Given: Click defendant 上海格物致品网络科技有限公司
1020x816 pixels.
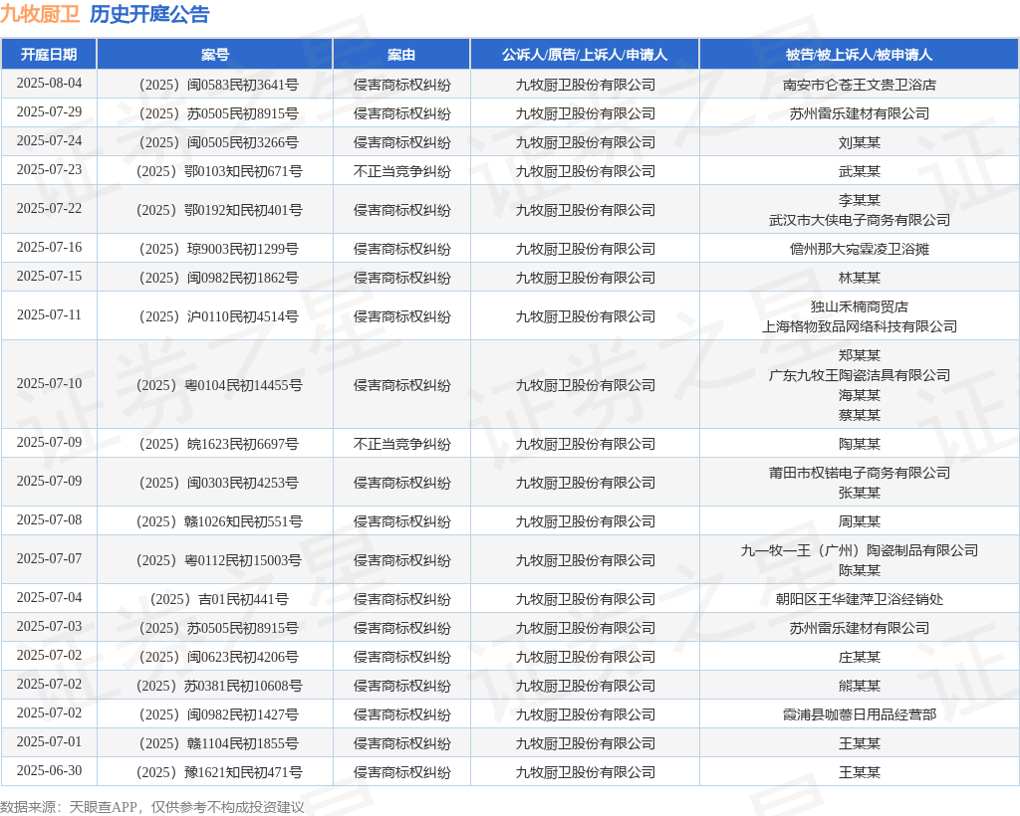Looking at the screenshot, I should pyautogui.click(x=860, y=326).
